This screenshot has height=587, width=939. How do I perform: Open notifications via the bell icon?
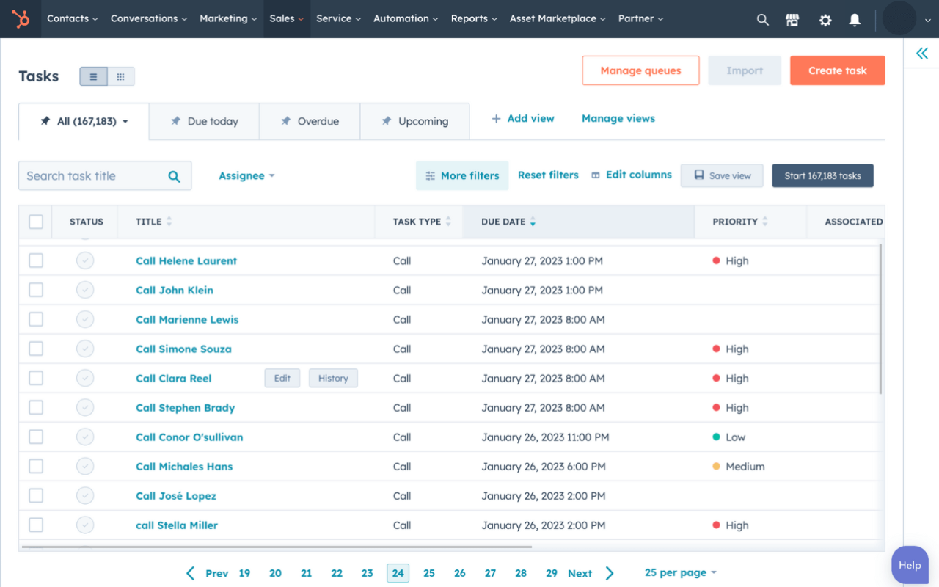[854, 19]
